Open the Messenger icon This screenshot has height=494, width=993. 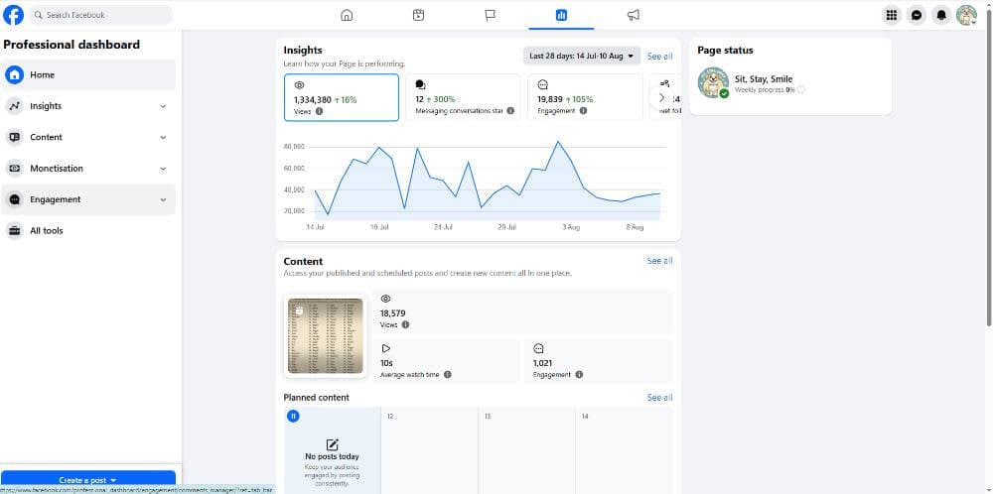point(917,15)
